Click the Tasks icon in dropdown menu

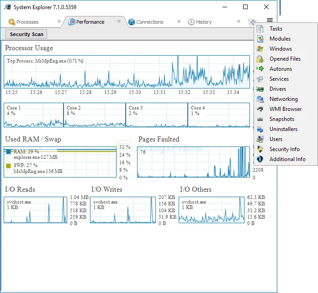[x=260, y=29]
